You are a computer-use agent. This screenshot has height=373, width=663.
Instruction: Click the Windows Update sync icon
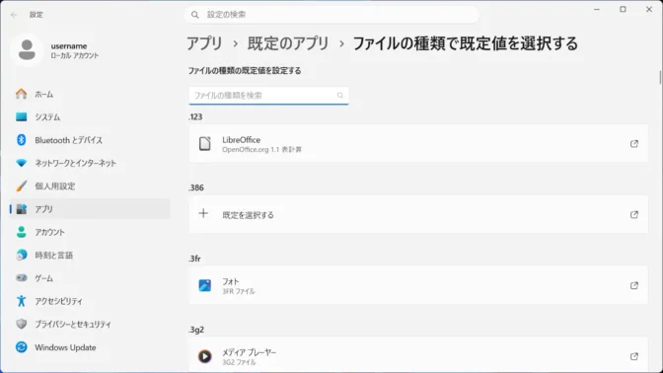(x=21, y=347)
